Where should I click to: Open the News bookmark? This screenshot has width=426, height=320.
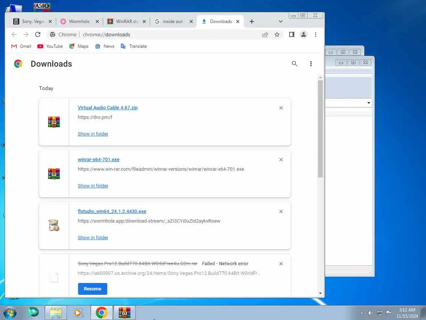coord(105,46)
